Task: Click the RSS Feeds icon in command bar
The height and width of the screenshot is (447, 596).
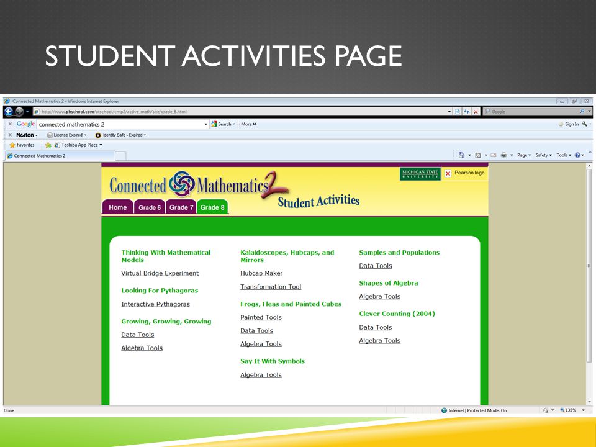Action: (x=478, y=155)
